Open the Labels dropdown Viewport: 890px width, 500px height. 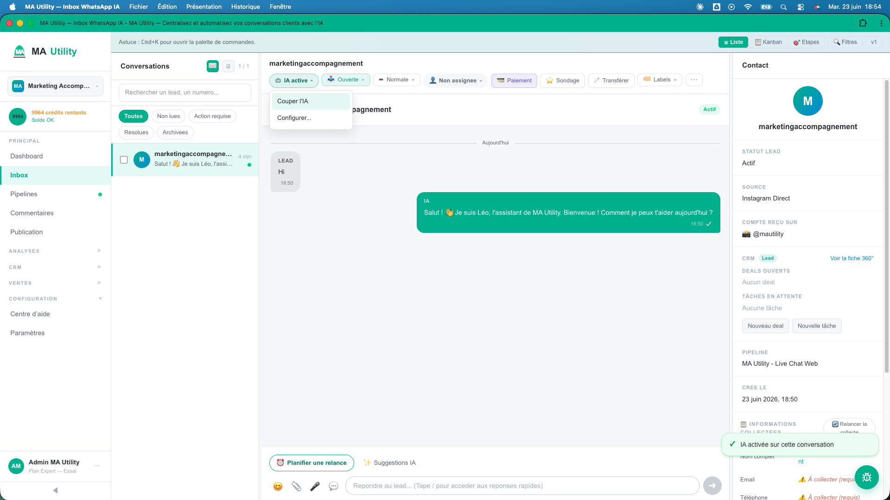click(660, 80)
